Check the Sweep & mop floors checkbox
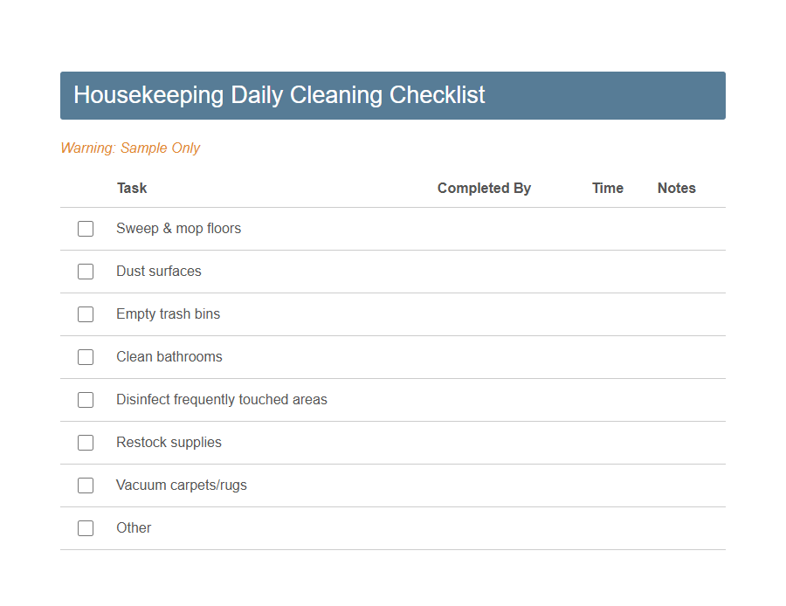Viewport: 786px width, 606px height. click(x=85, y=228)
